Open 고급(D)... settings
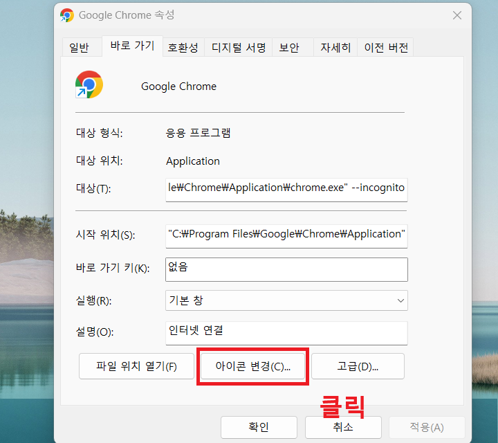Image resolution: width=498 pixels, height=443 pixels. [x=358, y=366]
